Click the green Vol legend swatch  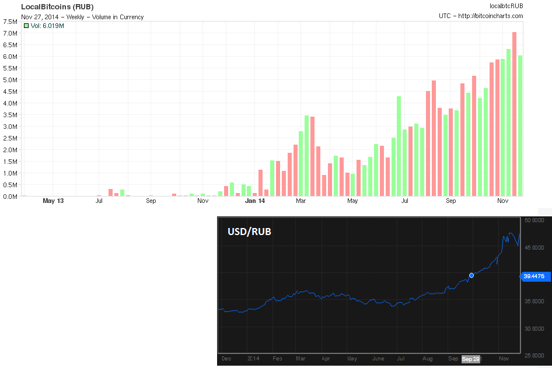26,26
